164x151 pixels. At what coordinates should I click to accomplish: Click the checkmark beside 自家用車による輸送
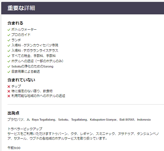point(9,72)
